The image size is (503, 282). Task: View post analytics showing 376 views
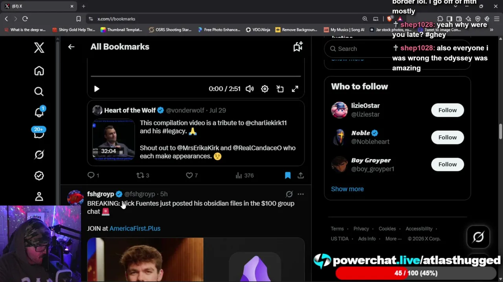click(244, 175)
